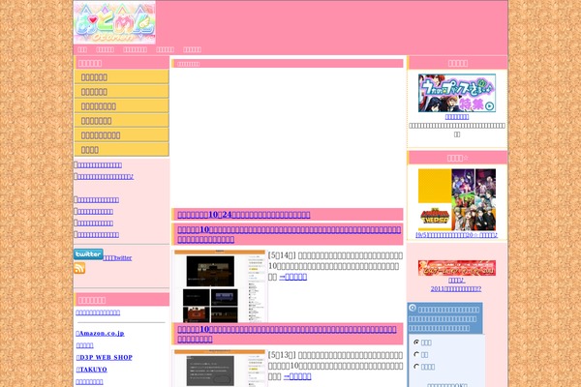Viewport: 581px width, 387px height.
Task: Open the blue twitter badge
Action: [x=88, y=254]
